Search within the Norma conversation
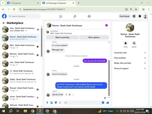Screen dimensions: 152x114 [134, 43]
